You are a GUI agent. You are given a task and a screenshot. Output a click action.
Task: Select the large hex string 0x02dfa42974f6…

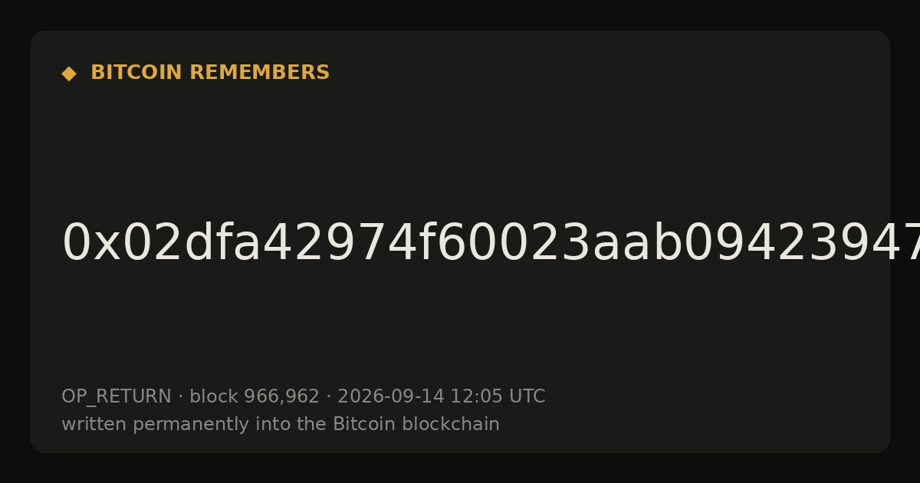coord(491,244)
